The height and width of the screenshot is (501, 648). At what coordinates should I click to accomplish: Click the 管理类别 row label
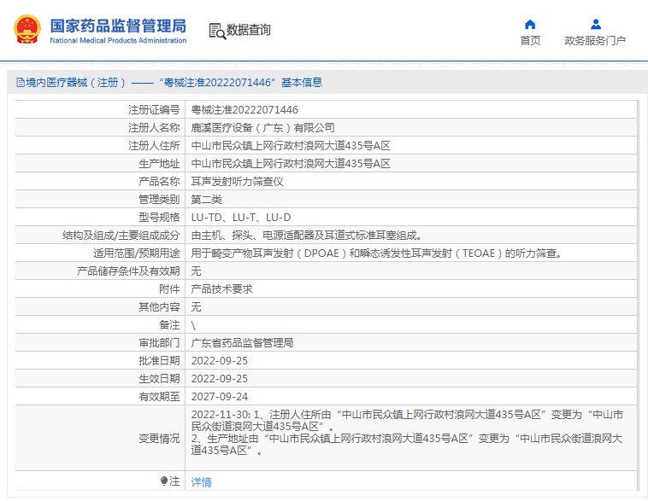(x=159, y=200)
